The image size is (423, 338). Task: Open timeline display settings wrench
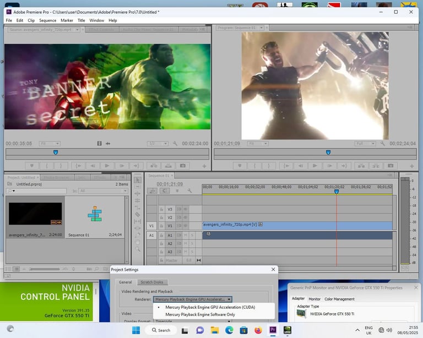pyautogui.click(x=189, y=191)
